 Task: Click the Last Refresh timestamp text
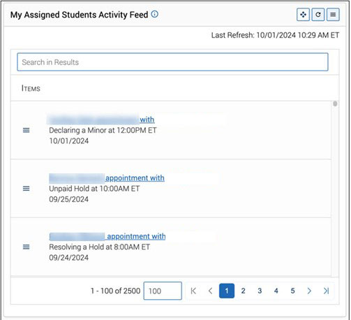pos(275,35)
